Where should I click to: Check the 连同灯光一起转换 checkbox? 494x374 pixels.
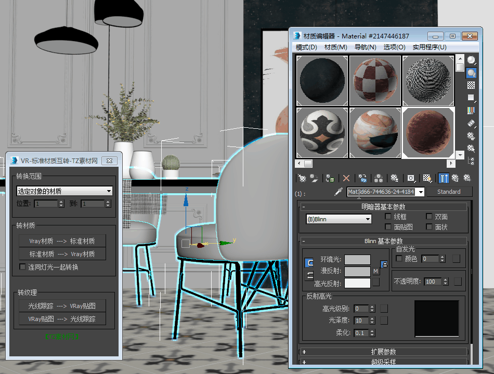[22, 267]
